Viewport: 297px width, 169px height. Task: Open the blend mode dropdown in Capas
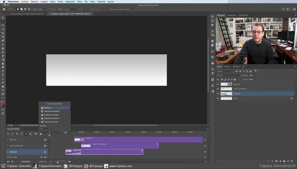tap(229, 75)
